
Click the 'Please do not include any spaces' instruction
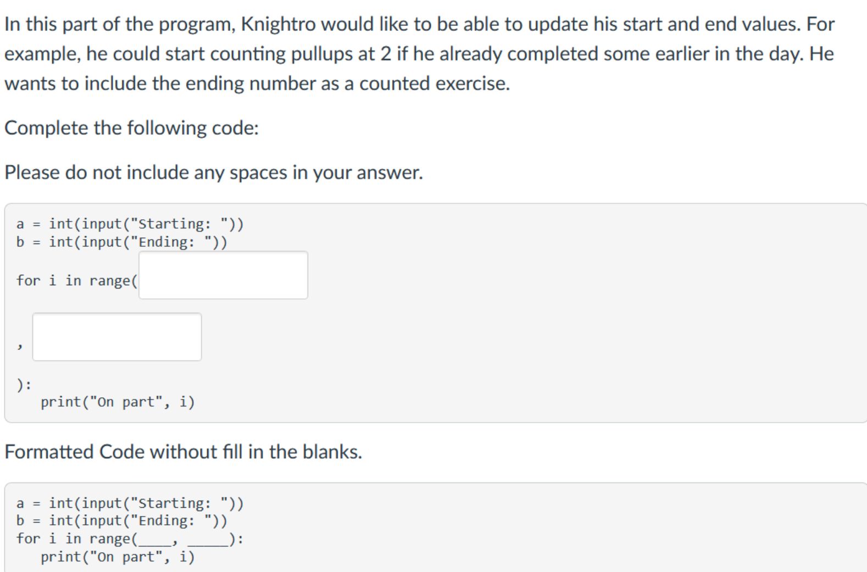[214, 173]
